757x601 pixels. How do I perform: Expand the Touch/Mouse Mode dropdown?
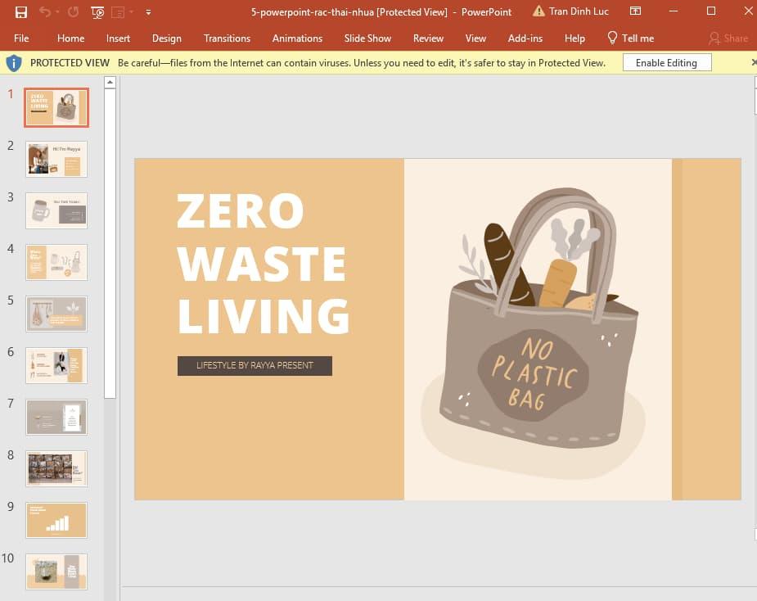[x=131, y=12]
